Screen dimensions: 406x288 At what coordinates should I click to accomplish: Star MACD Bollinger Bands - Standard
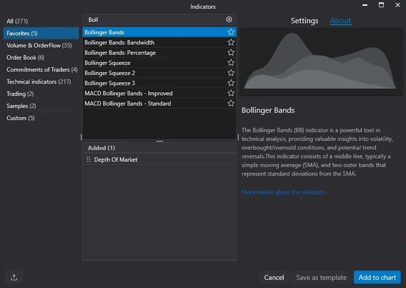[x=231, y=103]
